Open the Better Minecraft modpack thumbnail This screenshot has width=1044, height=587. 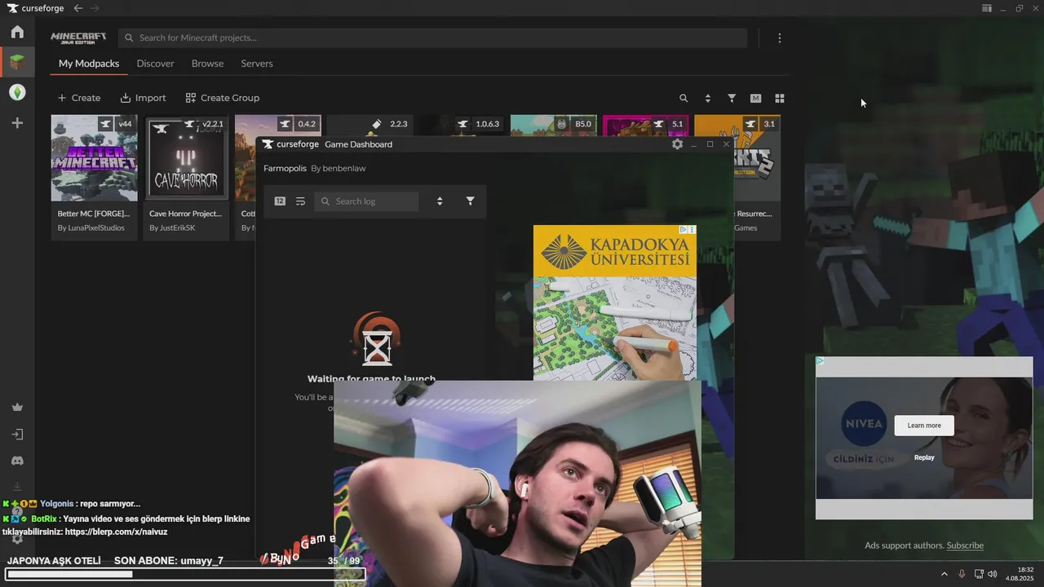[x=94, y=158]
